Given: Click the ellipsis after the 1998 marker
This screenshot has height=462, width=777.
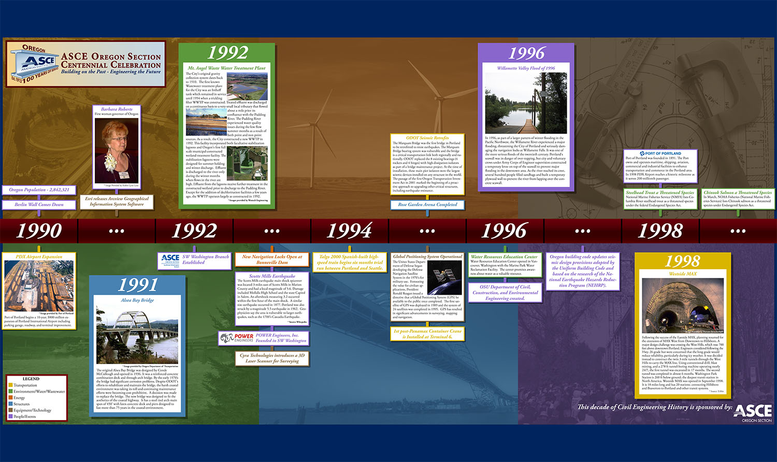Looking at the screenshot, I should (738, 231).
